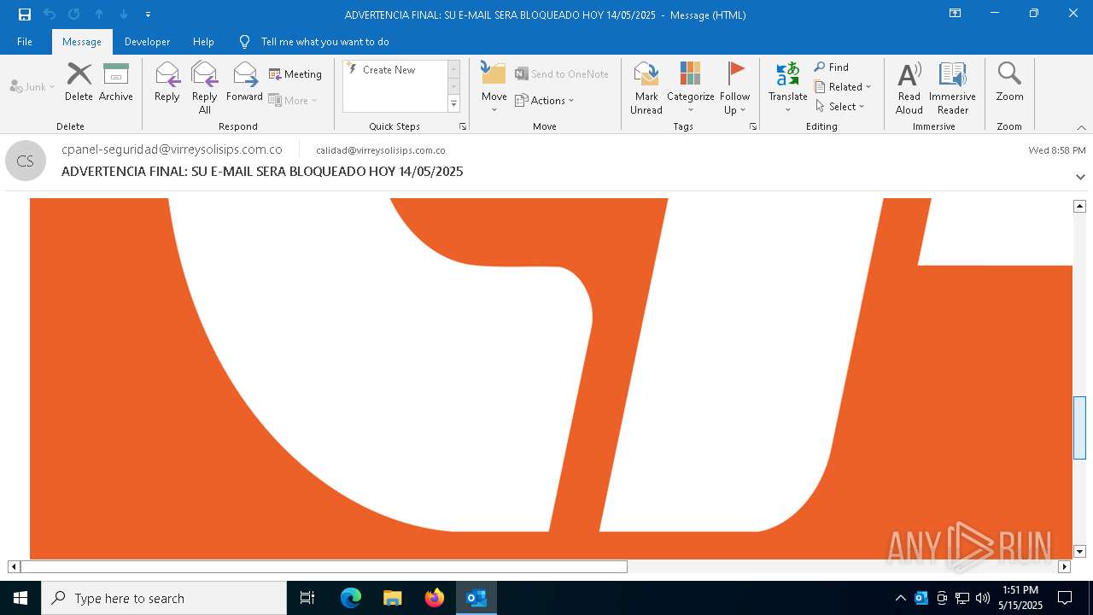Click the horizontal scrollbar thumb
The image size is (1093, 615).
pyautogui.click(x=324, y=566)
